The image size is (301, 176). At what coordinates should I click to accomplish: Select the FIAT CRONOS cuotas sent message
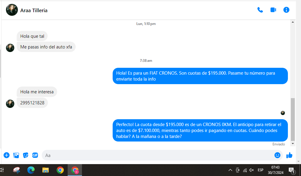pyautogui.click(x=200, y=76)
